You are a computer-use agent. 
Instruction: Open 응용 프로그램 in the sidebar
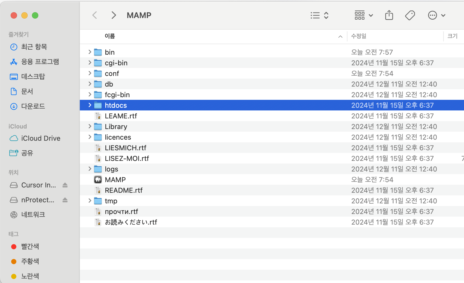tap(40, 62)
